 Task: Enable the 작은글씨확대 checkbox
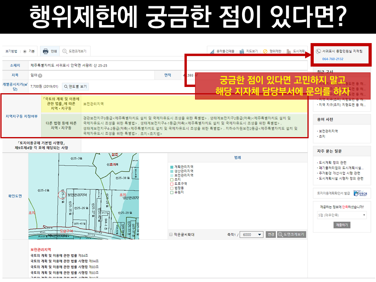(x=171, y=234)
